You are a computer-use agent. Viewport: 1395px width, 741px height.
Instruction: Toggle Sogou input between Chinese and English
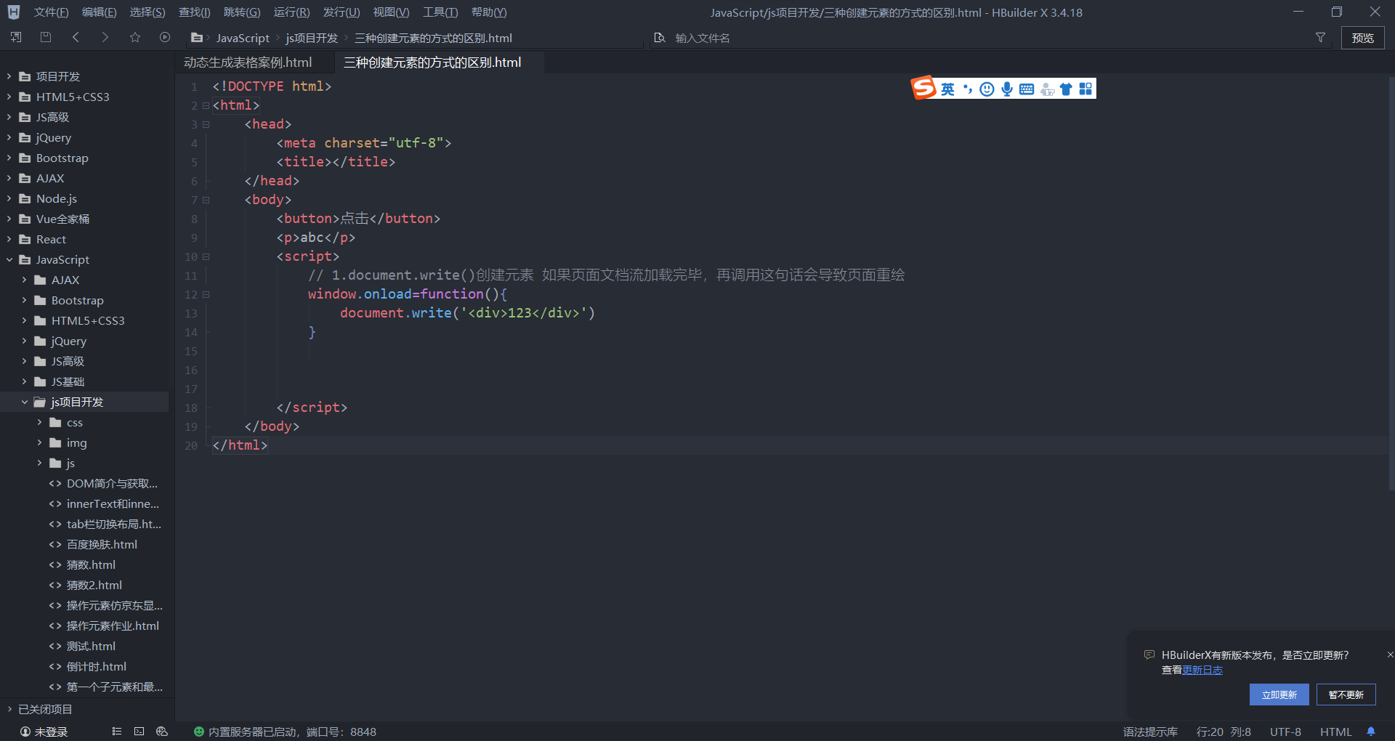[947, 88]
